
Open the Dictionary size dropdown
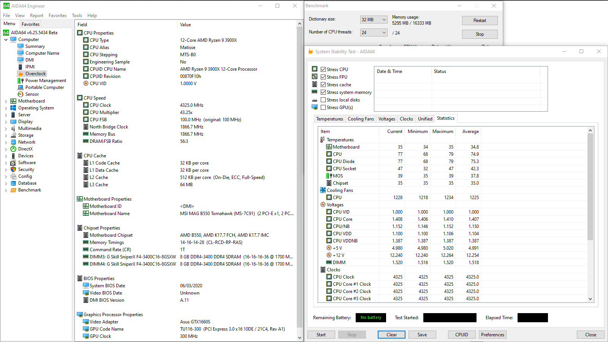tap(374, 20)
